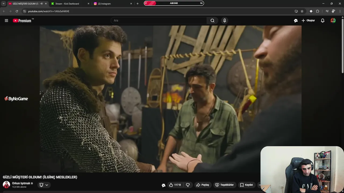Viewport: 344px width, 193px height.
Task: Go back with browser back arrow
Action: pos(4,11)
